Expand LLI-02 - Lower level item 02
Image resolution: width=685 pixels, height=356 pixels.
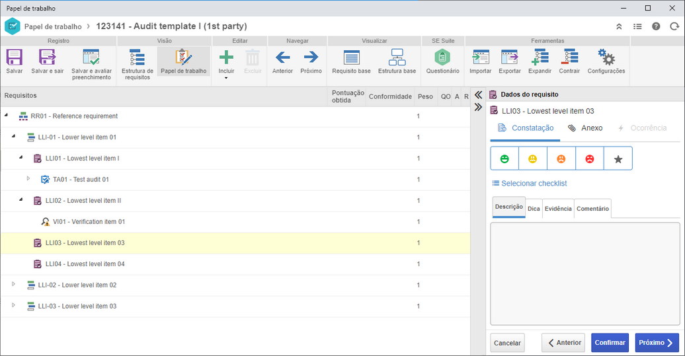[13, 284]
